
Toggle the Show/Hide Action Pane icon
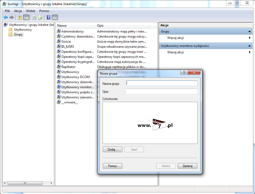(x=55, y=17)
